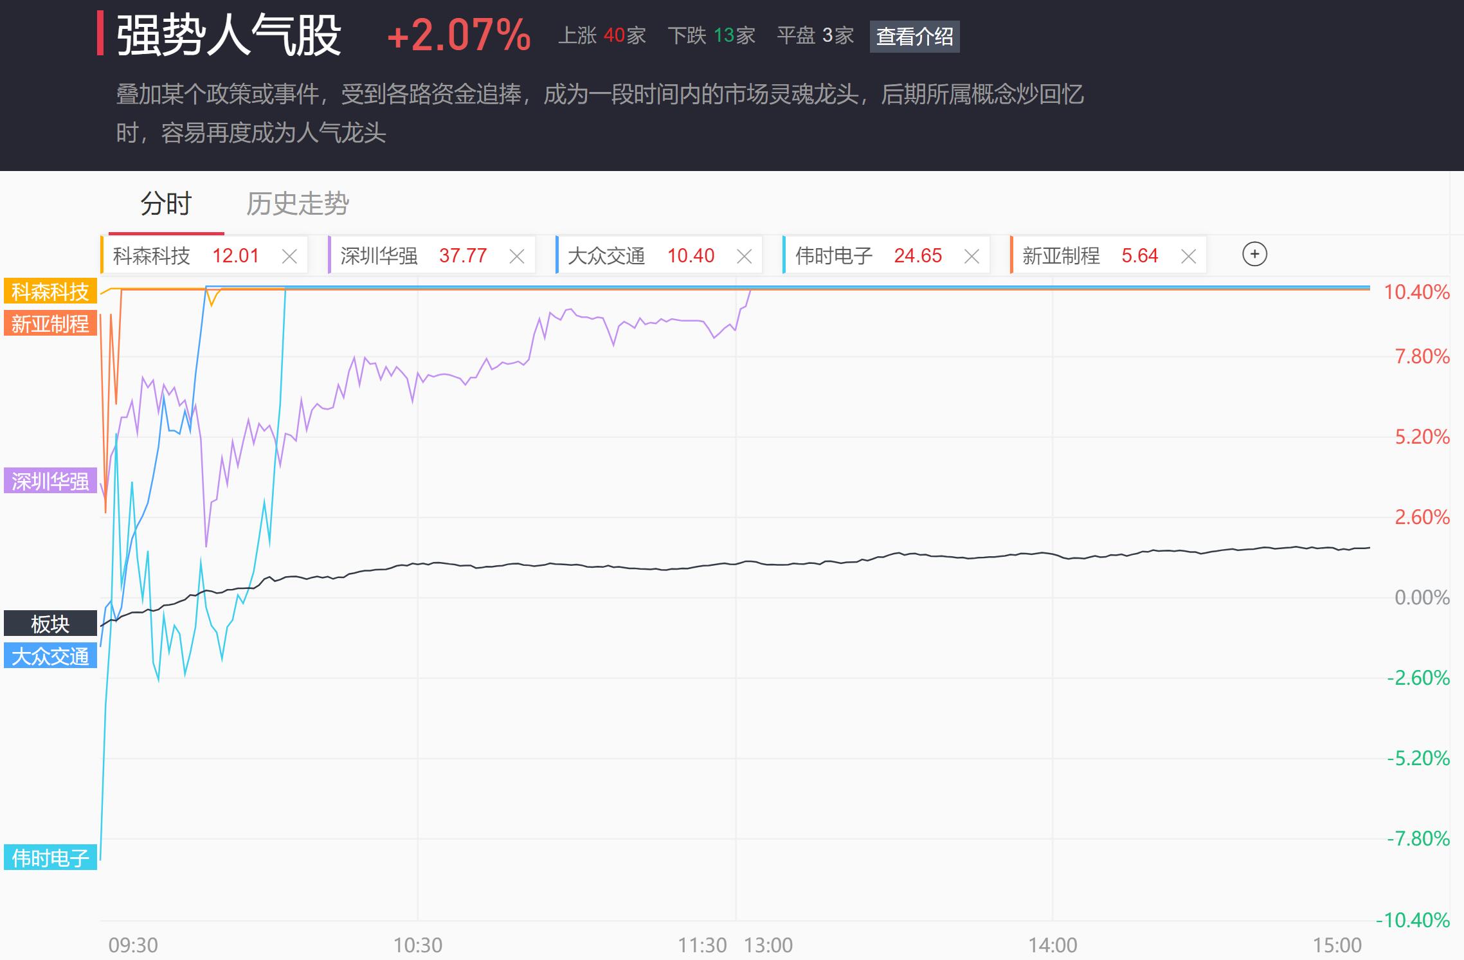Click the 深圳华强 37.77 stock chip
1464x960 pixels.
pos(413,256)
